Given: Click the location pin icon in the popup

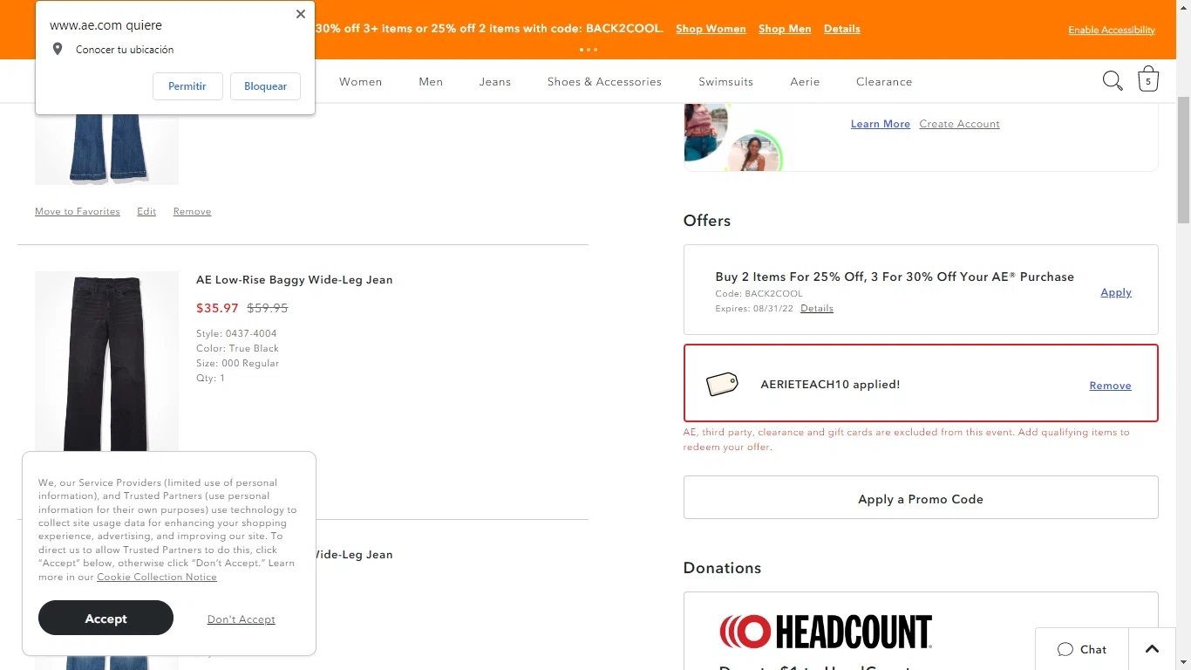Looking at the screenshot, I should coord(58,50).
